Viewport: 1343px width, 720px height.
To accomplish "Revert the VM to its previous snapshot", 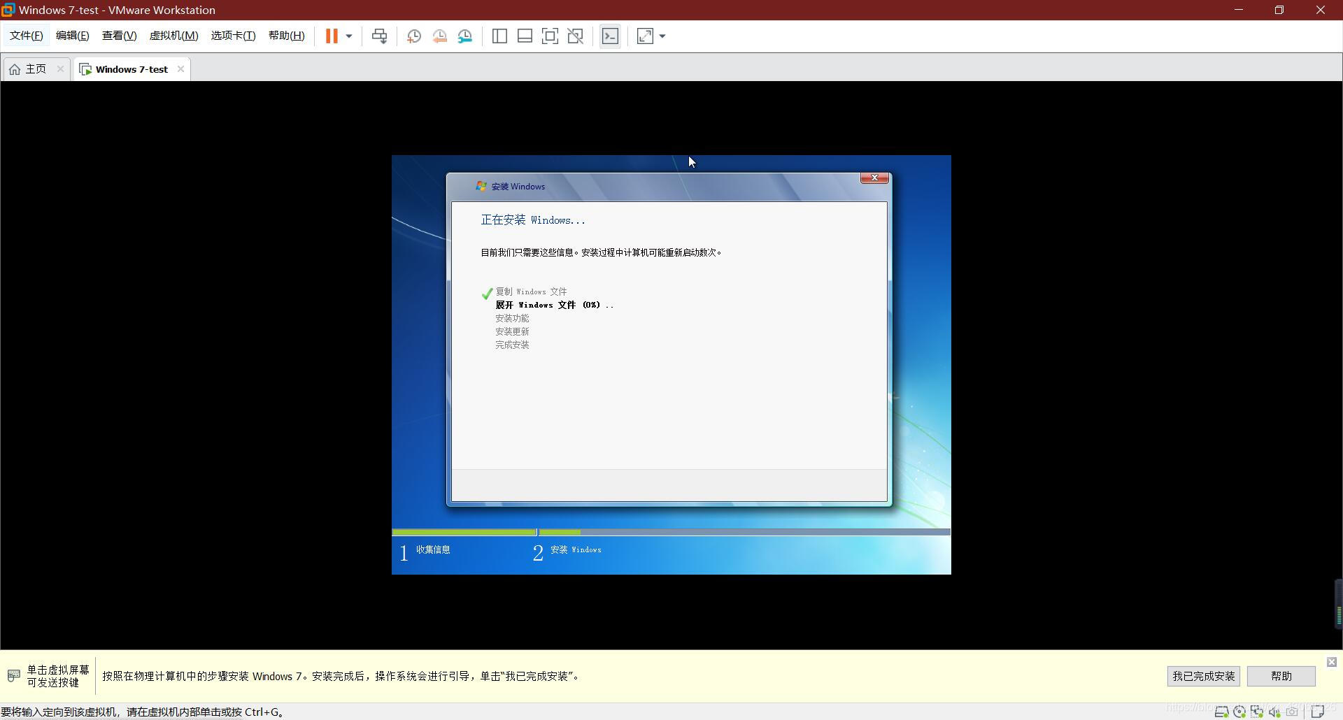I will [x=439, y=36].
